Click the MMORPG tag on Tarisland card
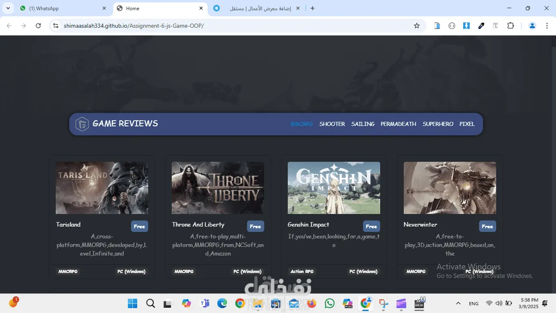556x313 pixels. point(68,271)
